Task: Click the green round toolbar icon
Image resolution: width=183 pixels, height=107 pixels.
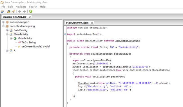Action: [31, 11]
